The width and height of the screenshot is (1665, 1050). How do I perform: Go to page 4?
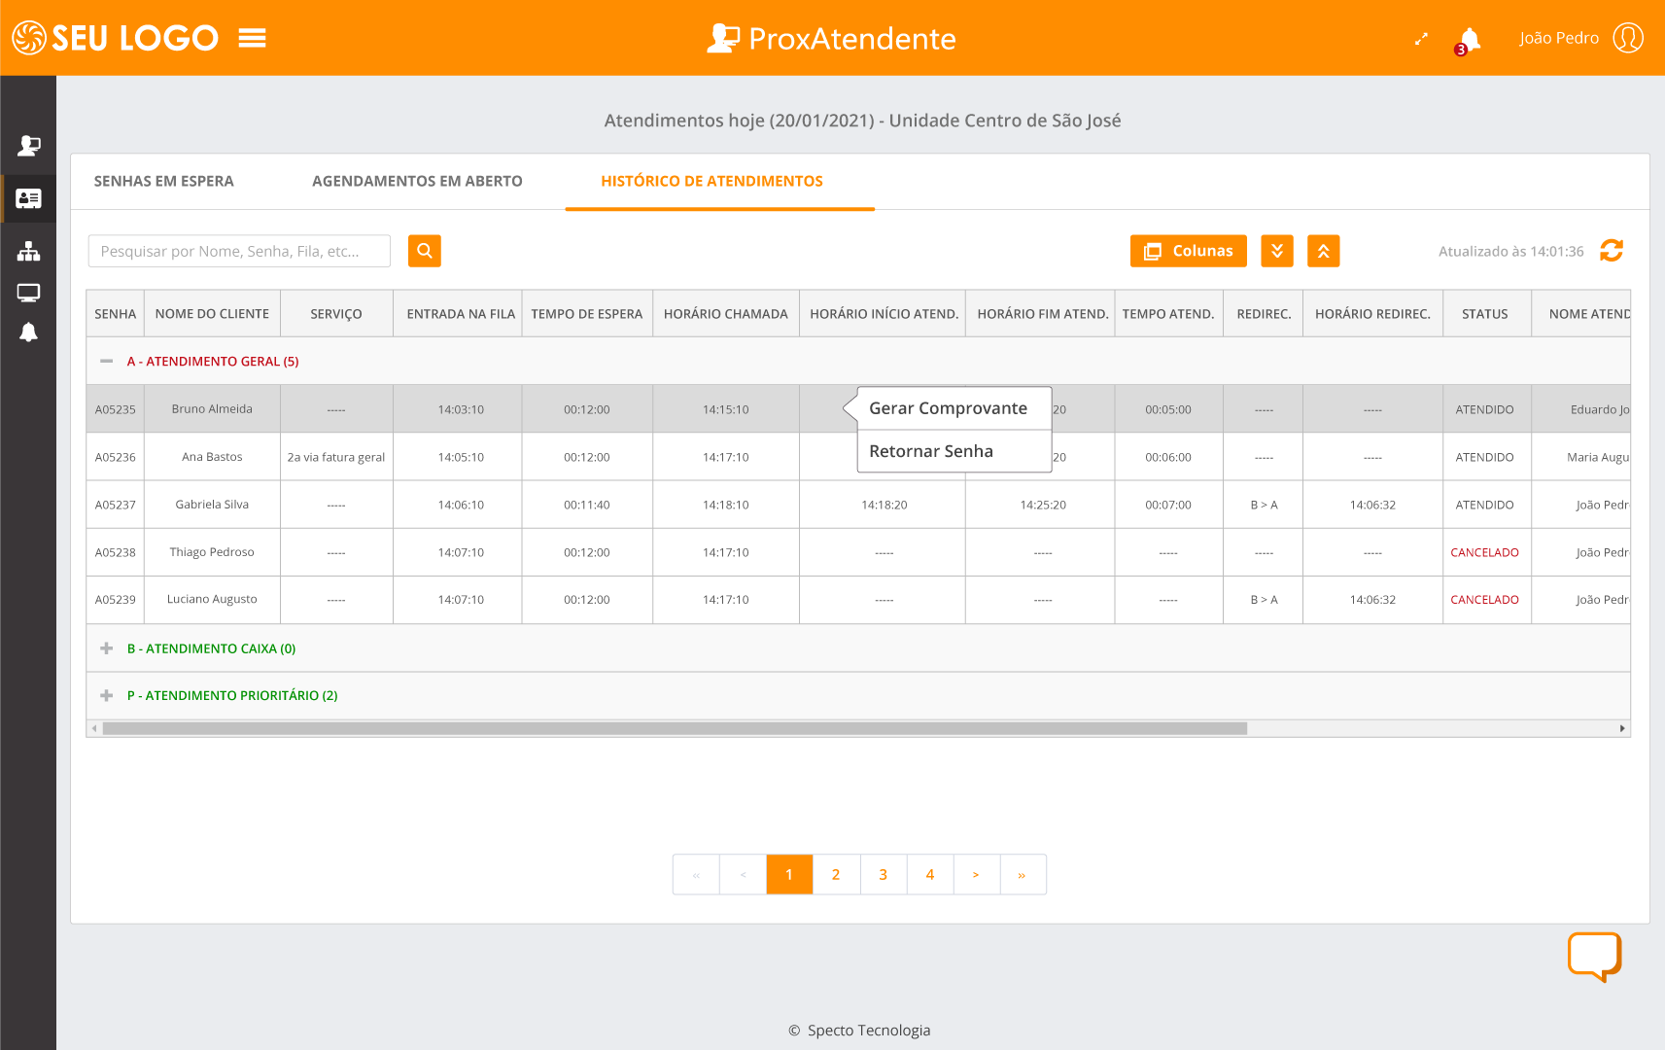coord(930,875)
